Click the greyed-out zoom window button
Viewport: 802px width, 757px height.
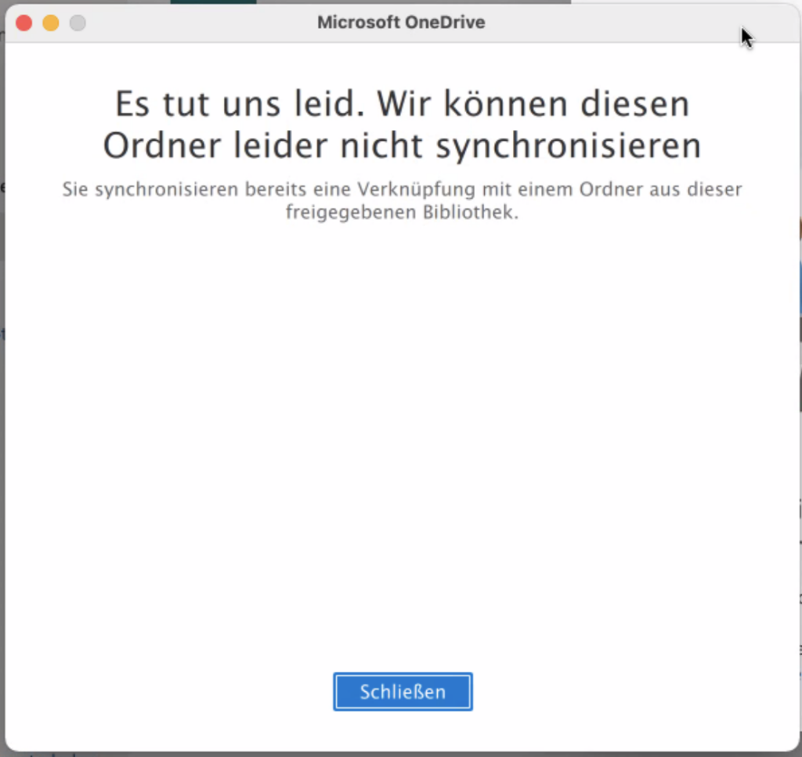pos(77,23)
